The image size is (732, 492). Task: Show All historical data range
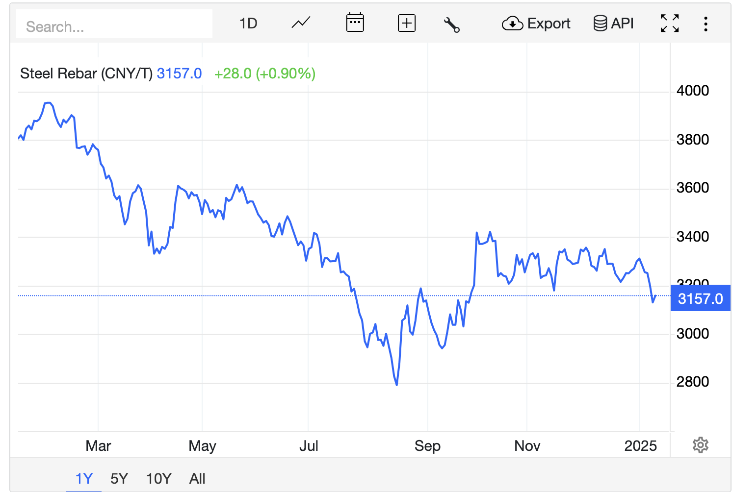197,478
